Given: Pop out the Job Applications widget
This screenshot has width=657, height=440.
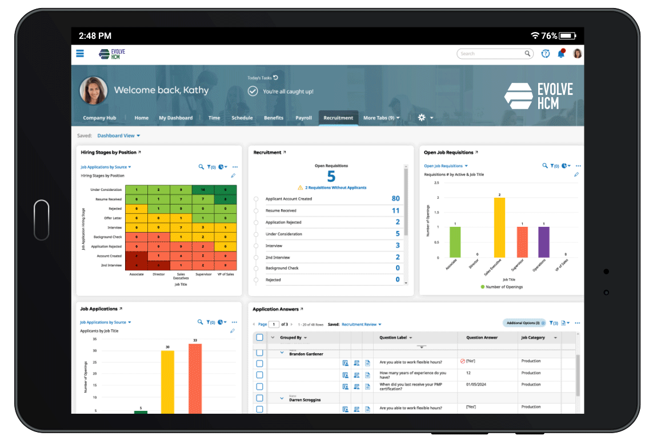Looking at the screenshot, I should [121, 309].
